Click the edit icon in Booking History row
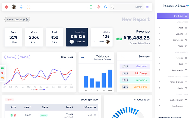190x118 pixels. (15, 115)
